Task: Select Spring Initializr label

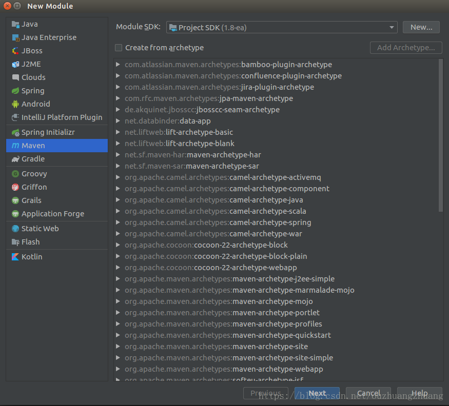Action: coord(48,132)
